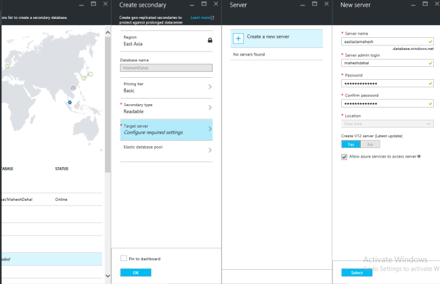
Task: Expand the Pricing tier setting
Action: (167, 87)
